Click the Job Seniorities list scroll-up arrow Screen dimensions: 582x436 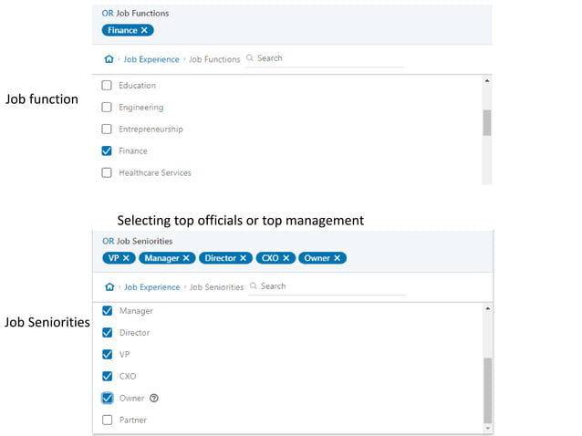click(488, 308)
